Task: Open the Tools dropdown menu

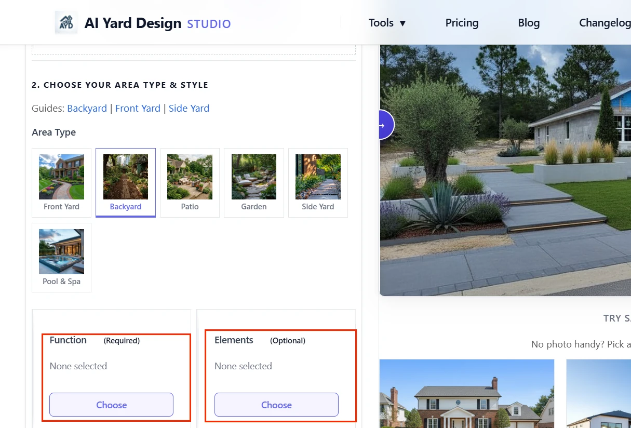Action: tap(387, 23)
